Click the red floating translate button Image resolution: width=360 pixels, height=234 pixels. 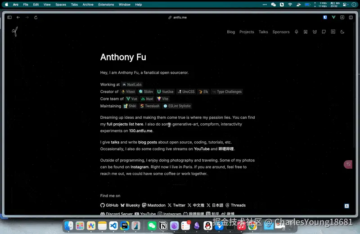tap(348, 164)
